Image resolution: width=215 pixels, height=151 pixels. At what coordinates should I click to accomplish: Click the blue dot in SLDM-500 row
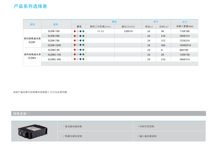81,36
